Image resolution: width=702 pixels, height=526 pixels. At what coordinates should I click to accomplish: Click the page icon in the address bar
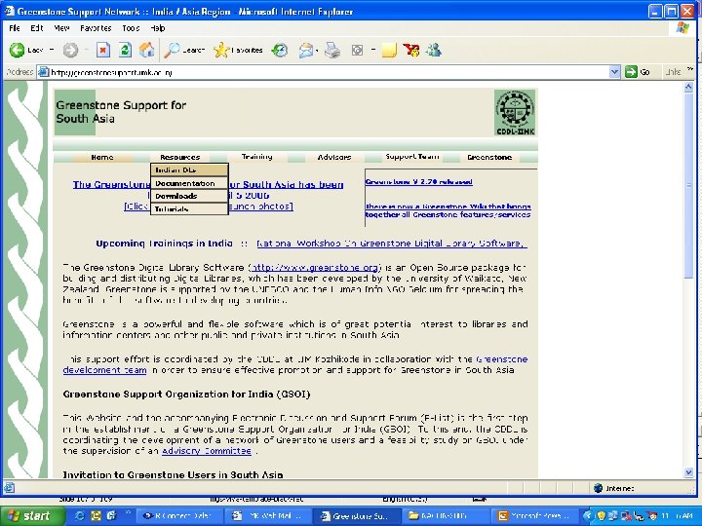pos(43,72)
